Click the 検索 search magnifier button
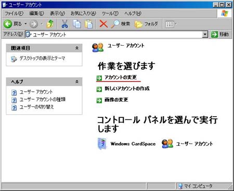This screenshot has width=234, height=191. [120, 24]
